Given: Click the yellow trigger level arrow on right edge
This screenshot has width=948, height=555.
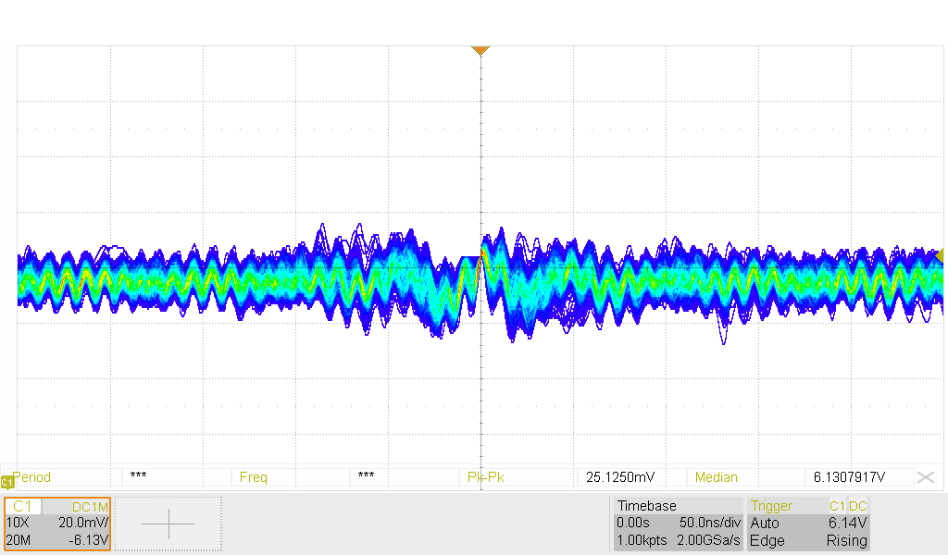Looking at the screenshot, I should (x=940, y=255).
